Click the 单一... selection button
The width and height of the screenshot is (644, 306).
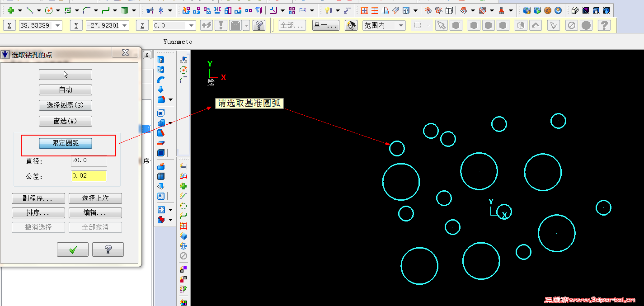pyautogui.click(x=325, y=26)
